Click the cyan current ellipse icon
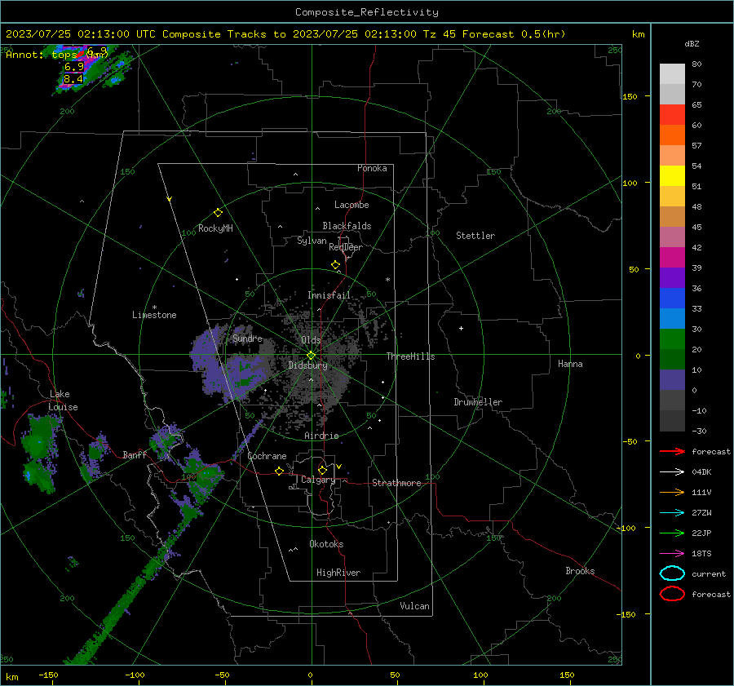734x686 pixels. coord(672,573)
